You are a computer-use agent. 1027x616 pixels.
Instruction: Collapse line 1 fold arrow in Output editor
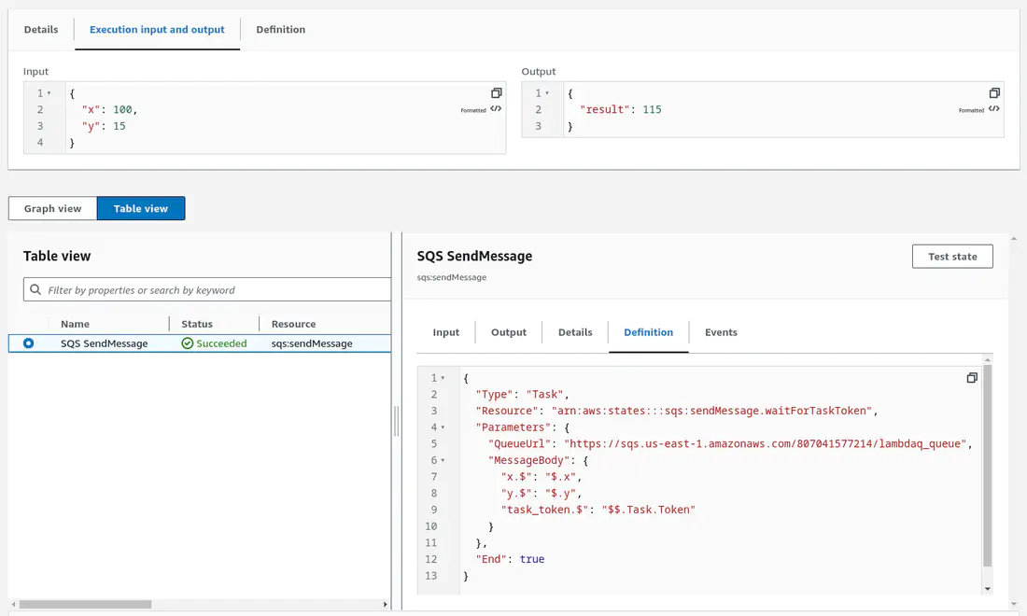pos(547,93)
